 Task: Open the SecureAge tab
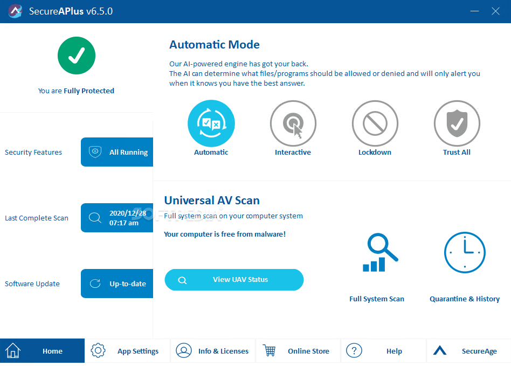(469, 351)
